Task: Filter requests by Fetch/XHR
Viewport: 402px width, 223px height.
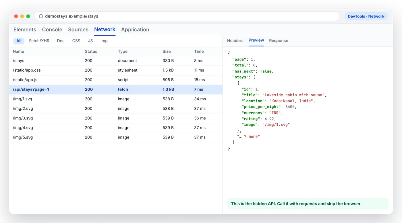Action: click(39, 41)
